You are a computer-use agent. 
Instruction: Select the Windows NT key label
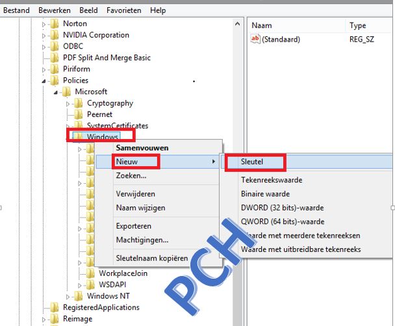[x=108, y=296]
